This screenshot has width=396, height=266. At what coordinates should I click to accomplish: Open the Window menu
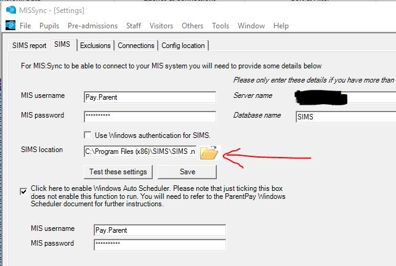(251, 26)
